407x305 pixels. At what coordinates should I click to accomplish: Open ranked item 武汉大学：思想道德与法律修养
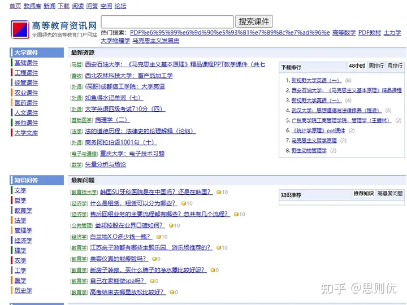tap(336, 111)
